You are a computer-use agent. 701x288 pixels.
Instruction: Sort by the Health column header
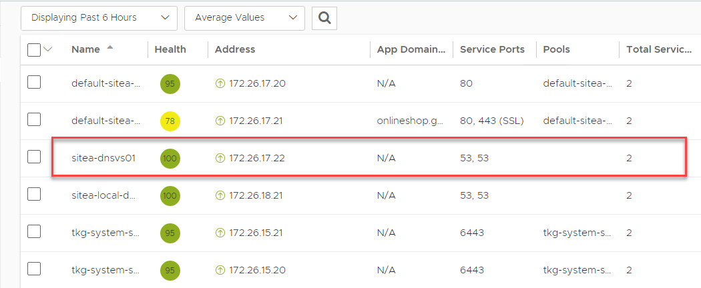(170, 49)
